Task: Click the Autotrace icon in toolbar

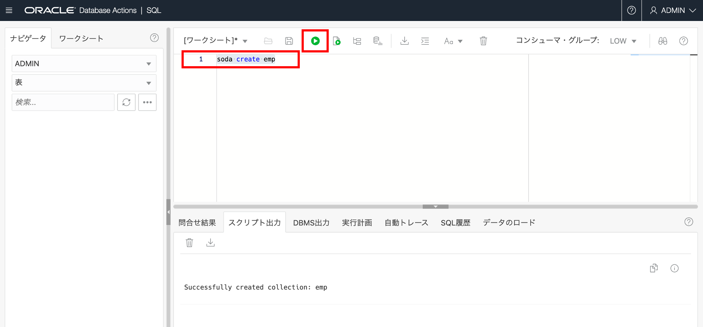Action: [378, 41]
